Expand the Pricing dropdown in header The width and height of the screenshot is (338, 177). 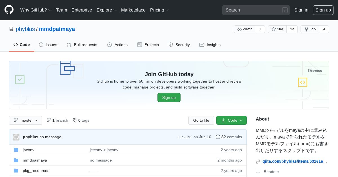159,10
